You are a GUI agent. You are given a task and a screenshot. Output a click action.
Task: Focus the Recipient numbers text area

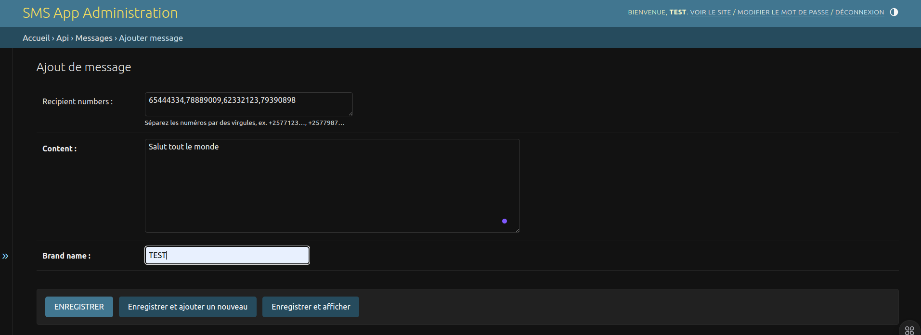coord(248,104)
